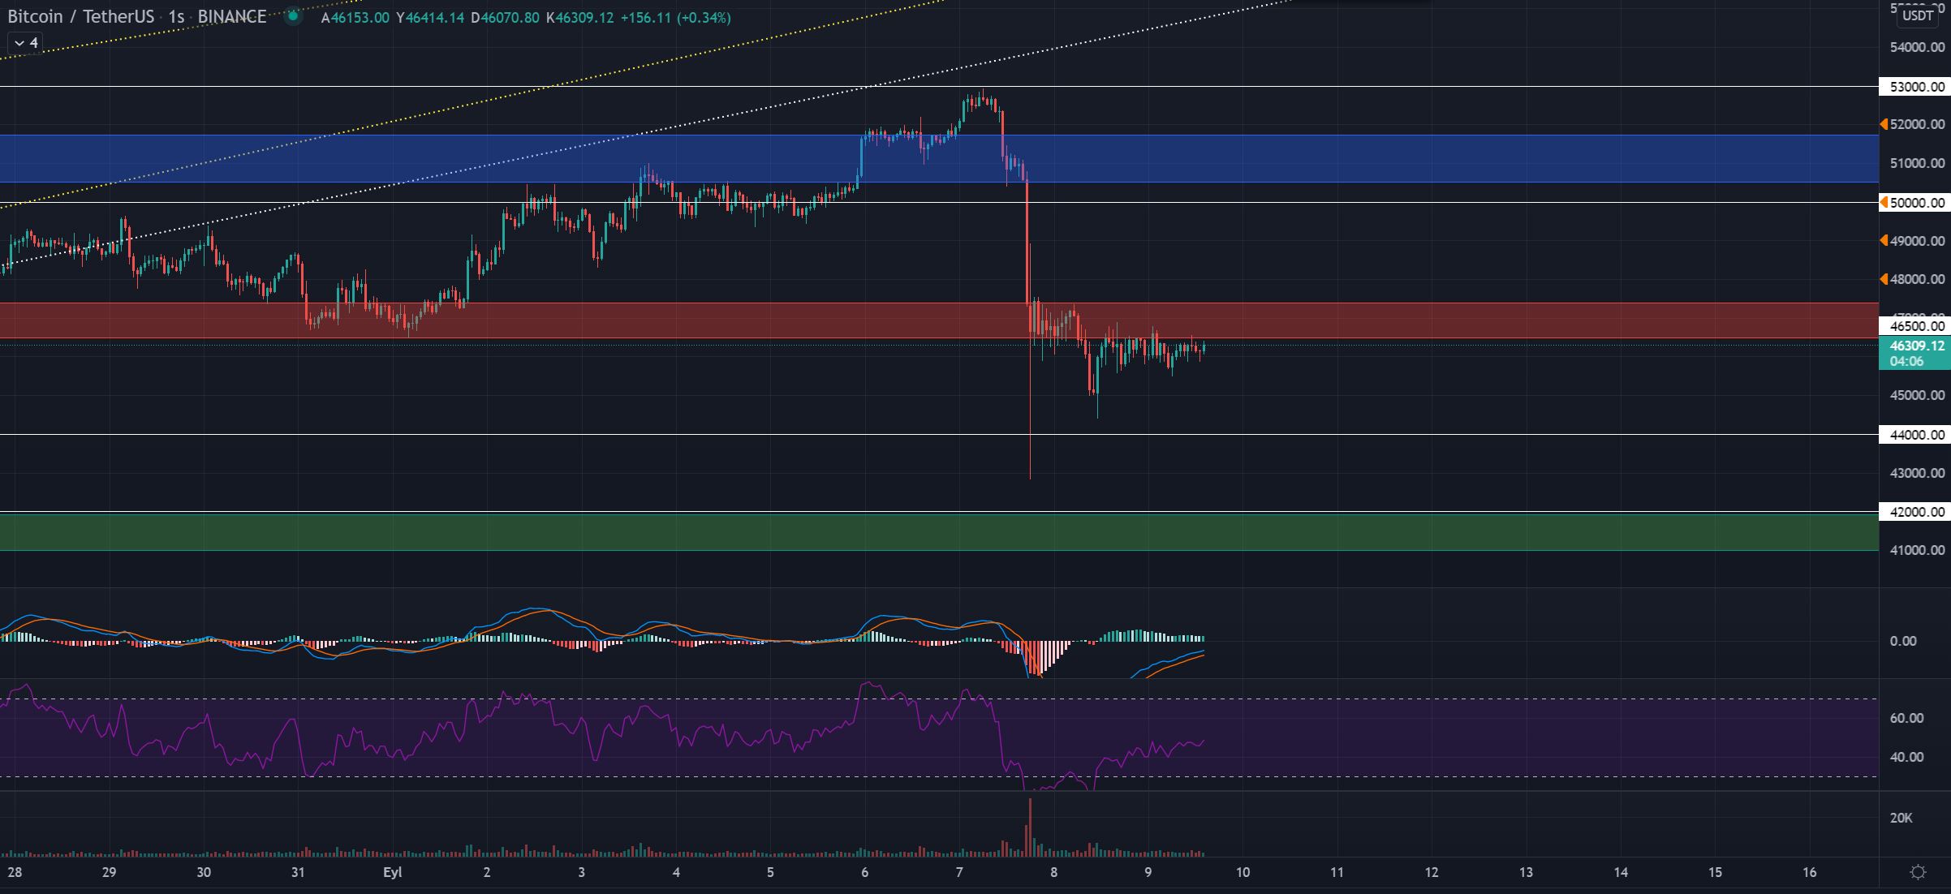This screenshot has height=894, width=1951.
Task: Click the Eyl month label on time axis
Action: pyautogui.click(x=392, y=873)
